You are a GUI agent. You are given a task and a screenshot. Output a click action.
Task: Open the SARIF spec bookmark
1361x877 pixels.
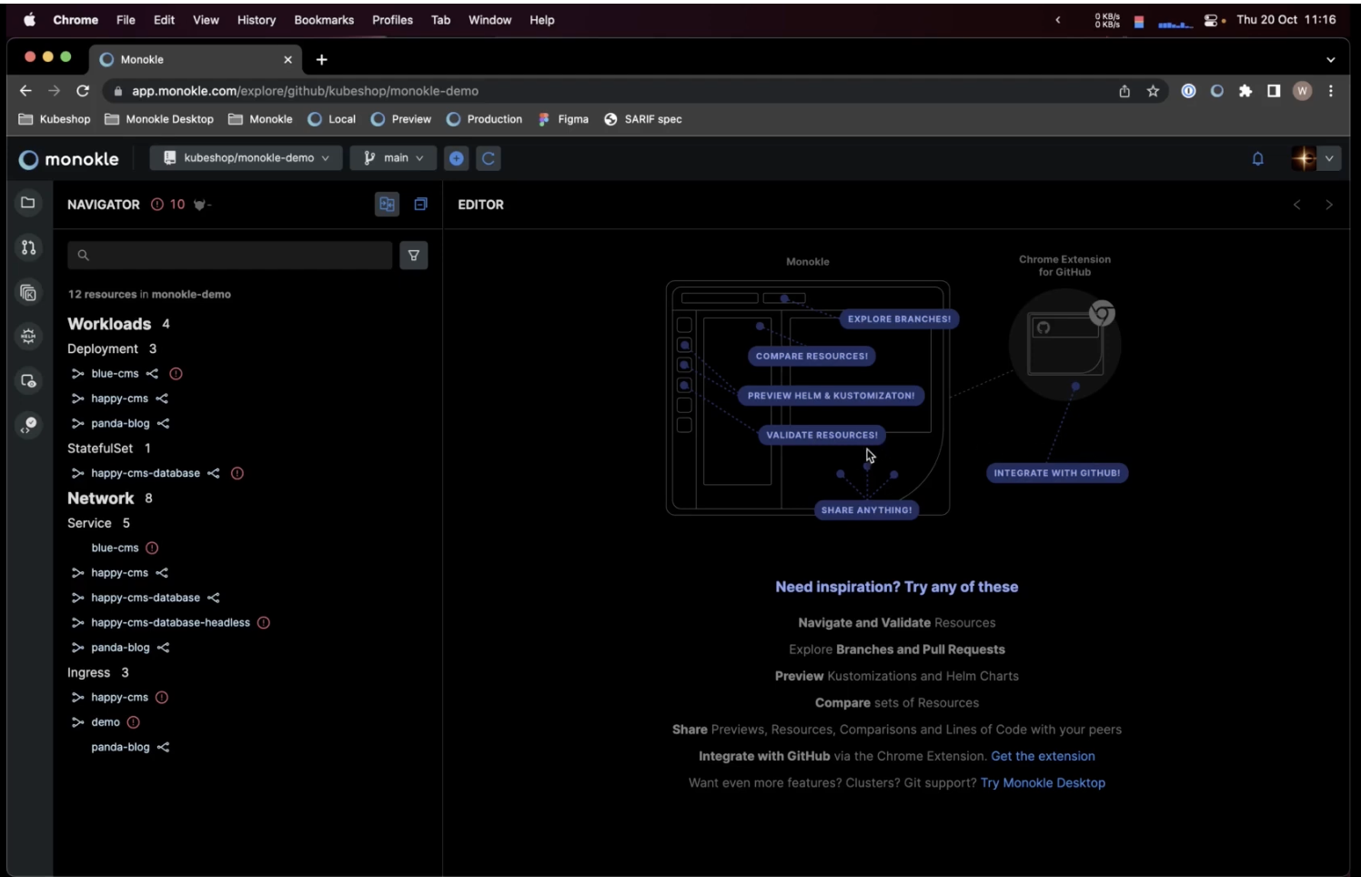coord(643,119)
